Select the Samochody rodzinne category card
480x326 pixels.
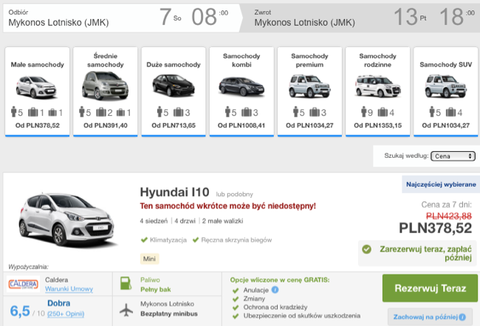[x=378, y=91]
